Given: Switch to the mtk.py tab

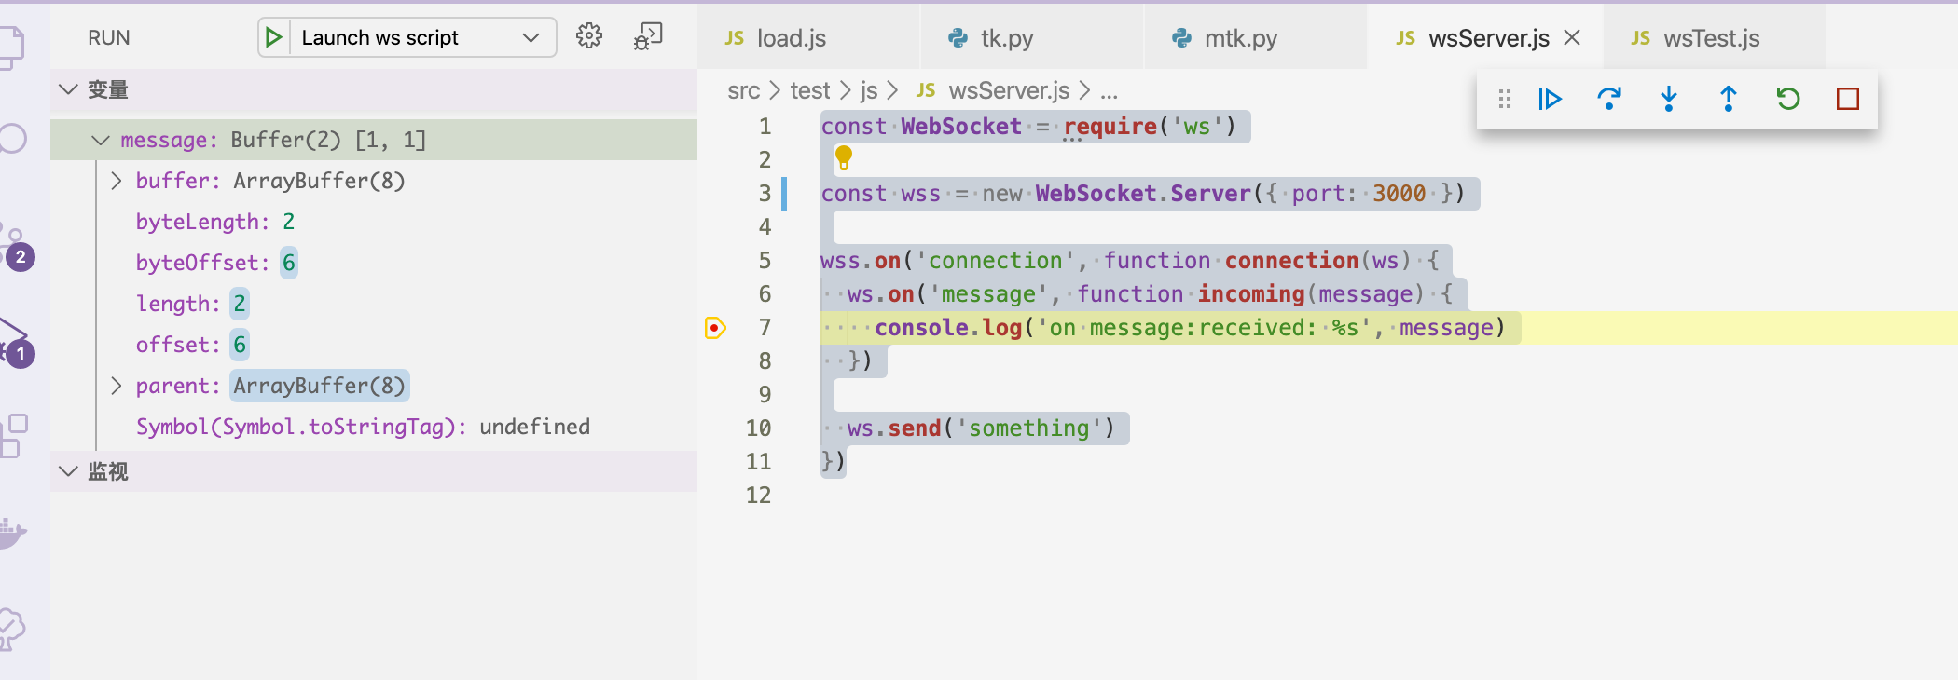Looking at the screenshot, I should 1256,37.
